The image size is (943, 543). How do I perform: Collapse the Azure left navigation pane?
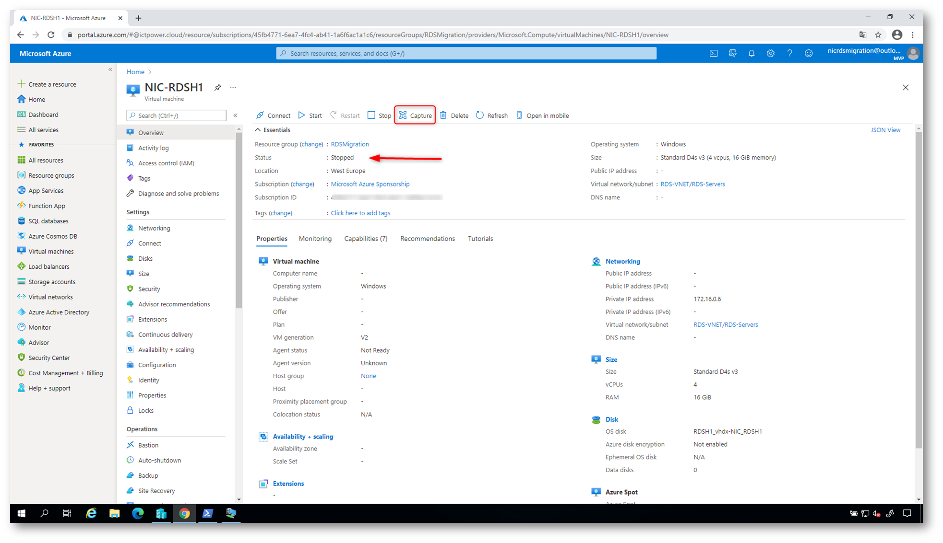click(110, 69)
